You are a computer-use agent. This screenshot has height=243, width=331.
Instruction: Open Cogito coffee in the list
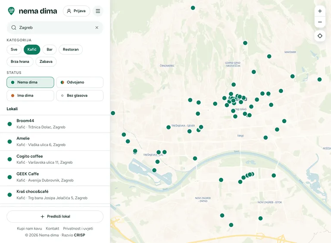pos(55,159)
